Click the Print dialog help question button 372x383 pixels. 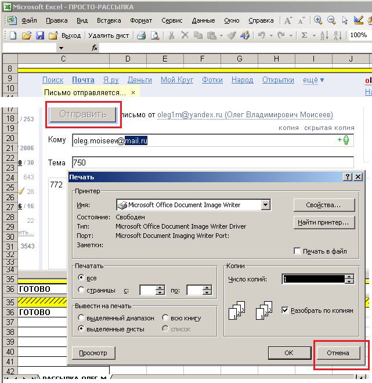pyautogui.click(x=347, y=176)
